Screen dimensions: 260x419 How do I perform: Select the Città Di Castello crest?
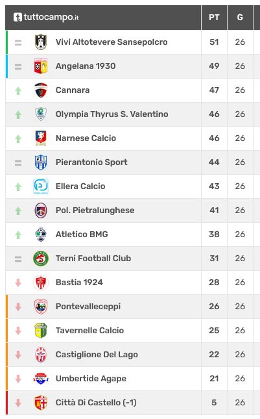point(41,403)
